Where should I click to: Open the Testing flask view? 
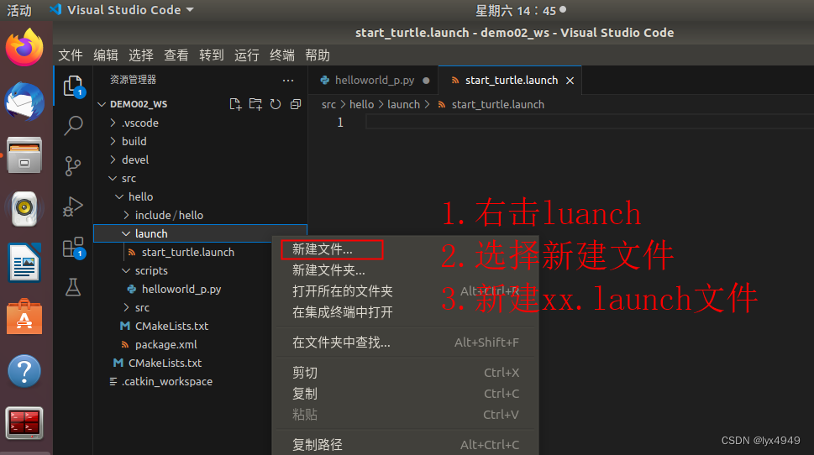coord(73,287)
